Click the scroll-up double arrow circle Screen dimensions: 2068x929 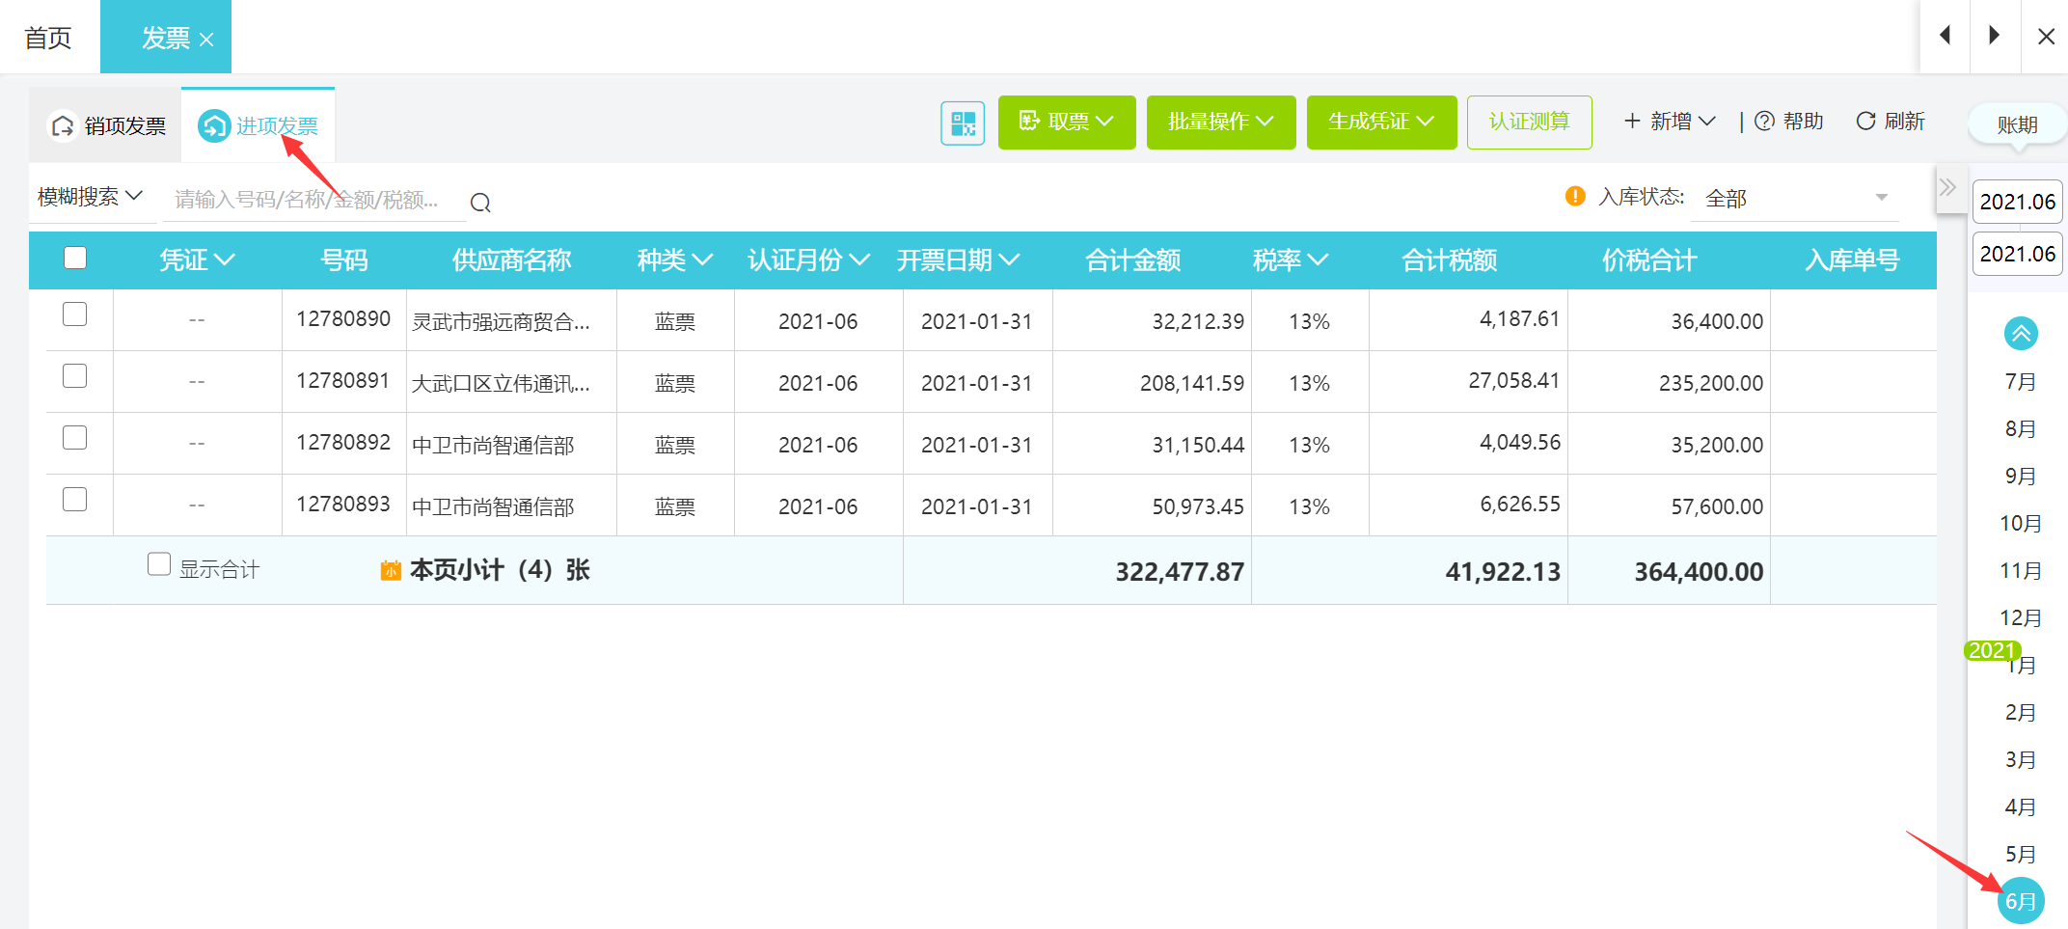[x=2021, y=334]
